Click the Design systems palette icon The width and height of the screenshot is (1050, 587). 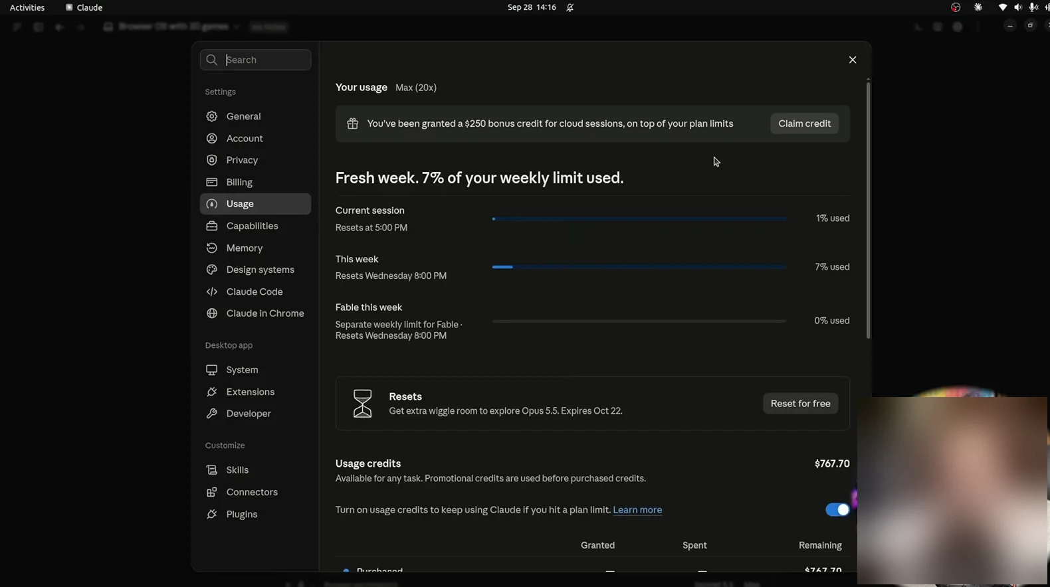[x=212, y=270]
